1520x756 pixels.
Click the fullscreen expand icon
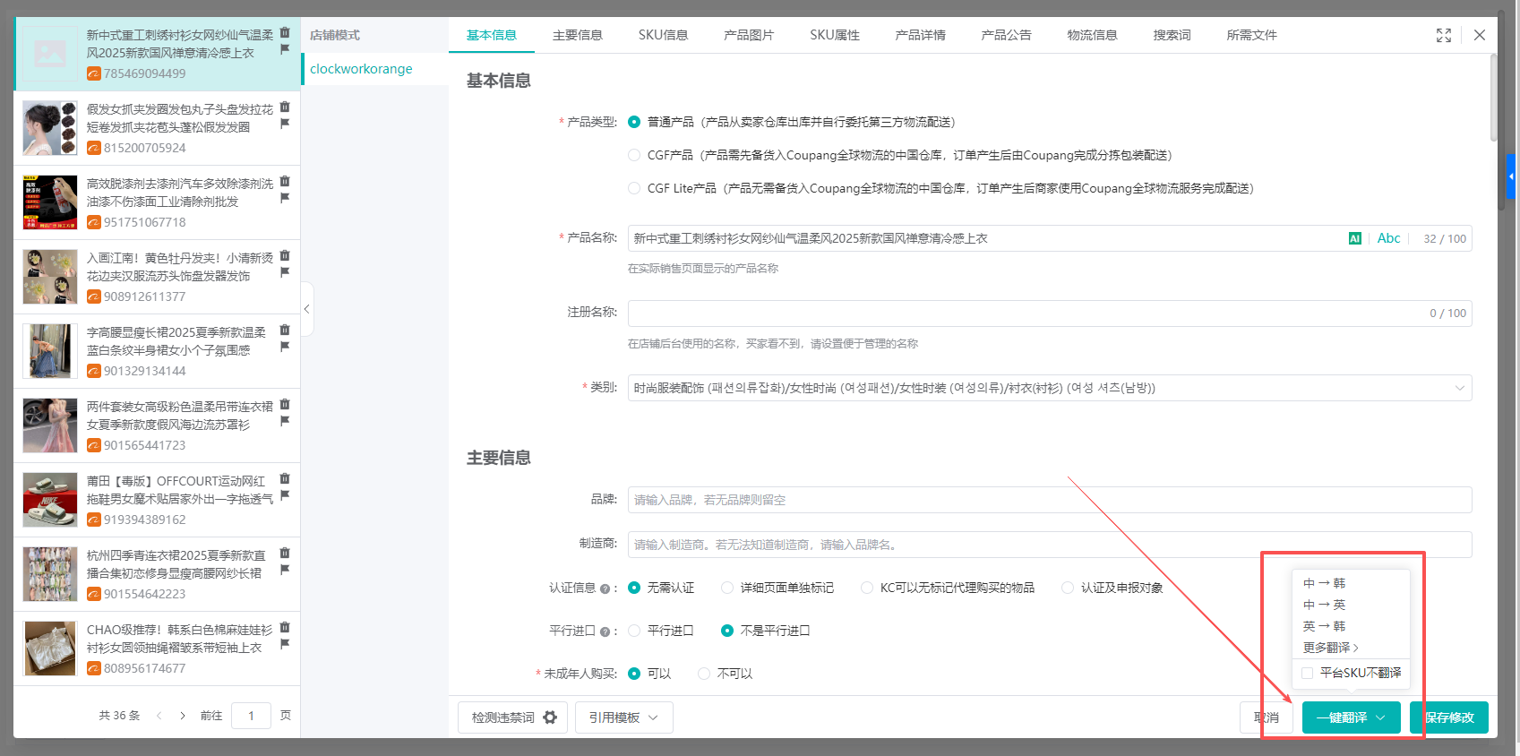1443,35
